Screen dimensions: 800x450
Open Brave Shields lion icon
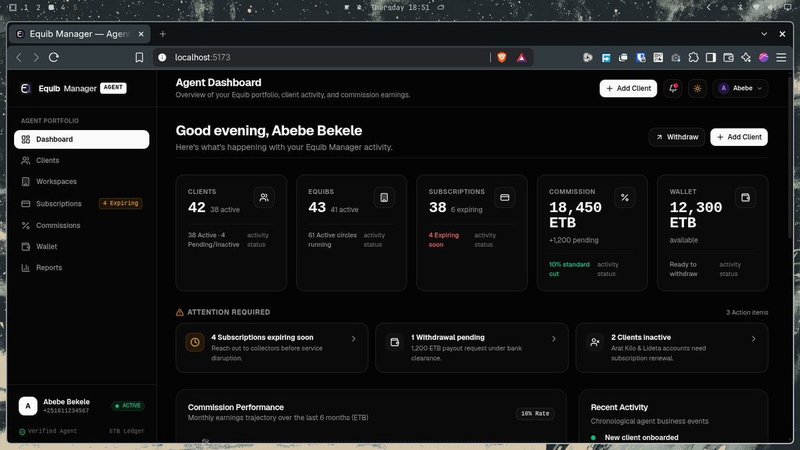[501, 58]
